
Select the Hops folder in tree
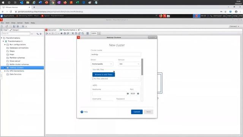(12, 54)
